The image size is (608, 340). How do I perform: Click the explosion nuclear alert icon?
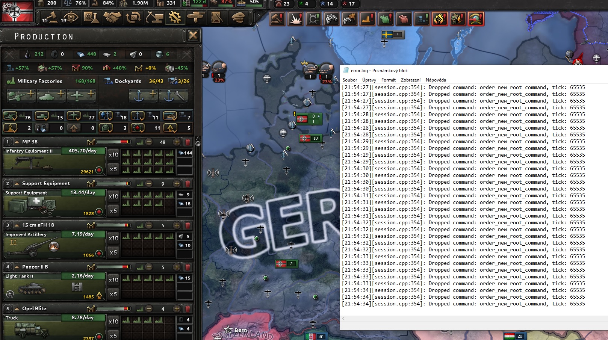coord(295,18)
